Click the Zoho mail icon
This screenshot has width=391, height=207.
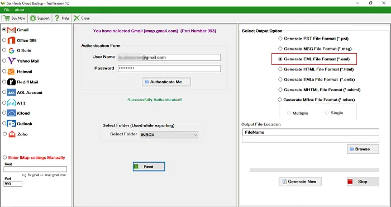point(12,134)
